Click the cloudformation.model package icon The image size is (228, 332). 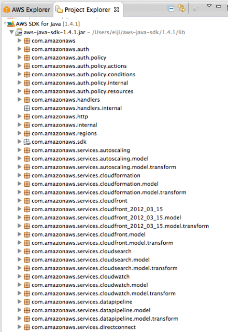[27, 184]
